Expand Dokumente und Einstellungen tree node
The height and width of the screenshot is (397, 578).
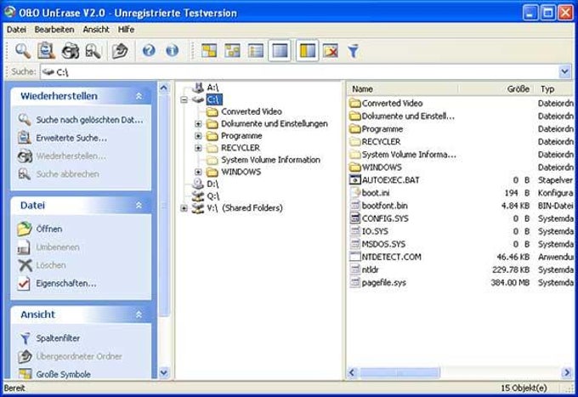198,124
